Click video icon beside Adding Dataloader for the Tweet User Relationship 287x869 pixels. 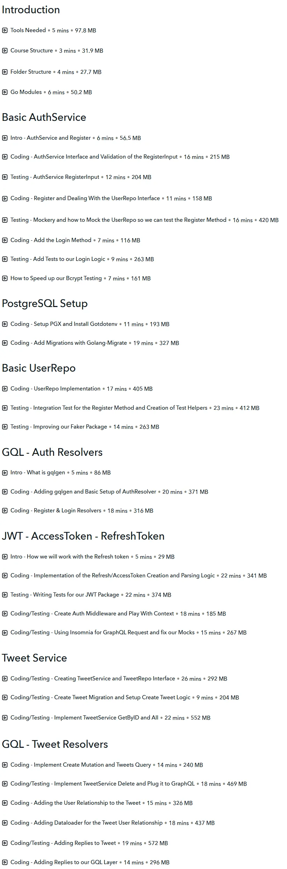click(x=5, y=823)
